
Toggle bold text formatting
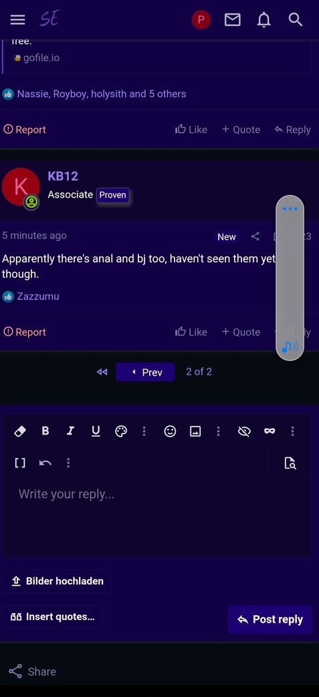click(x=45, y=431)
